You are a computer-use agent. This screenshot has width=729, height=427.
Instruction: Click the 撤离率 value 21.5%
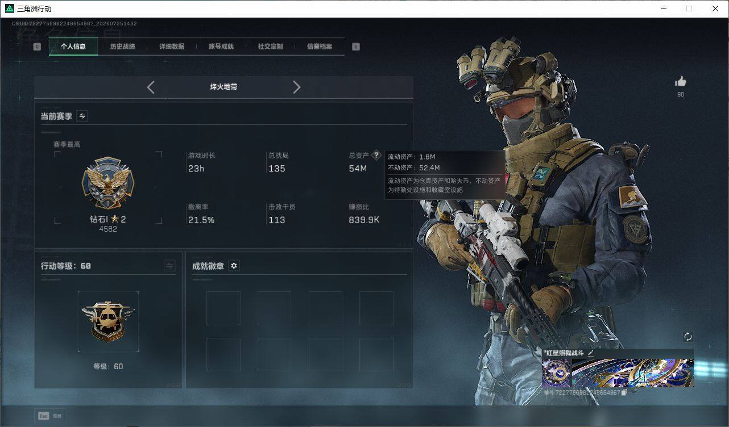click(x=201, y=220)
